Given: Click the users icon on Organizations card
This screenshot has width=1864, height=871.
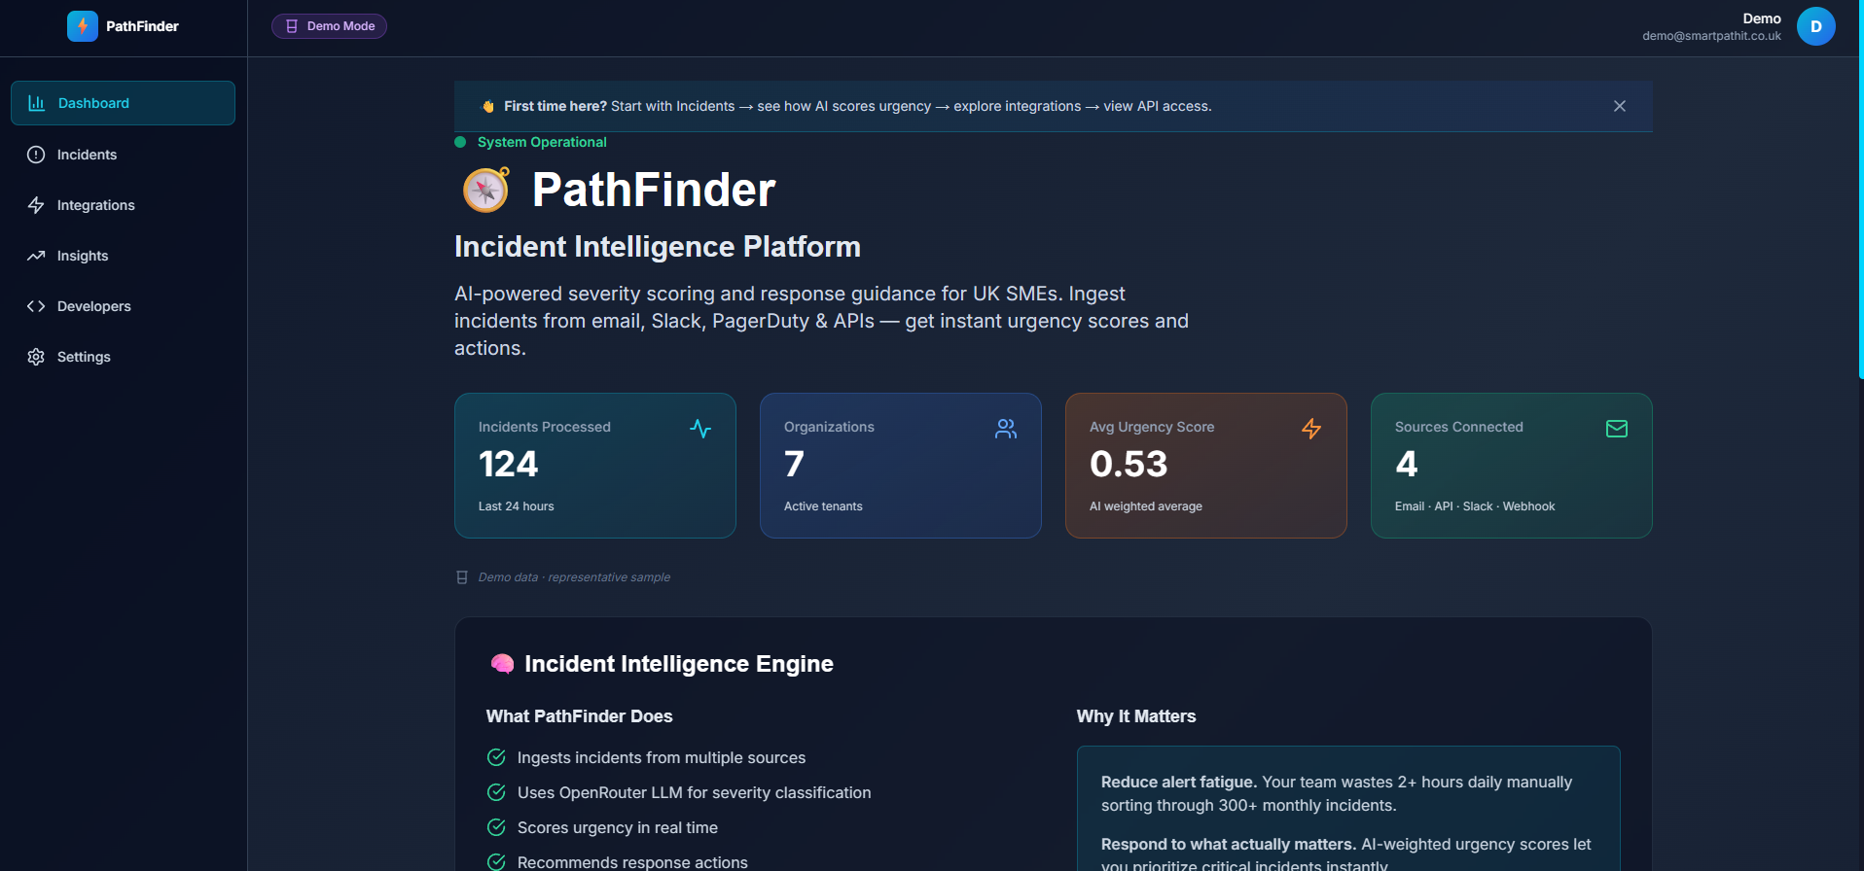Looking at the screenshot, I should 1006,429.
